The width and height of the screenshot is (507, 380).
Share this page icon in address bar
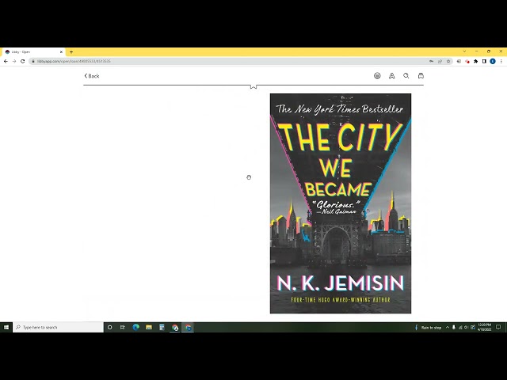(440, 61)
